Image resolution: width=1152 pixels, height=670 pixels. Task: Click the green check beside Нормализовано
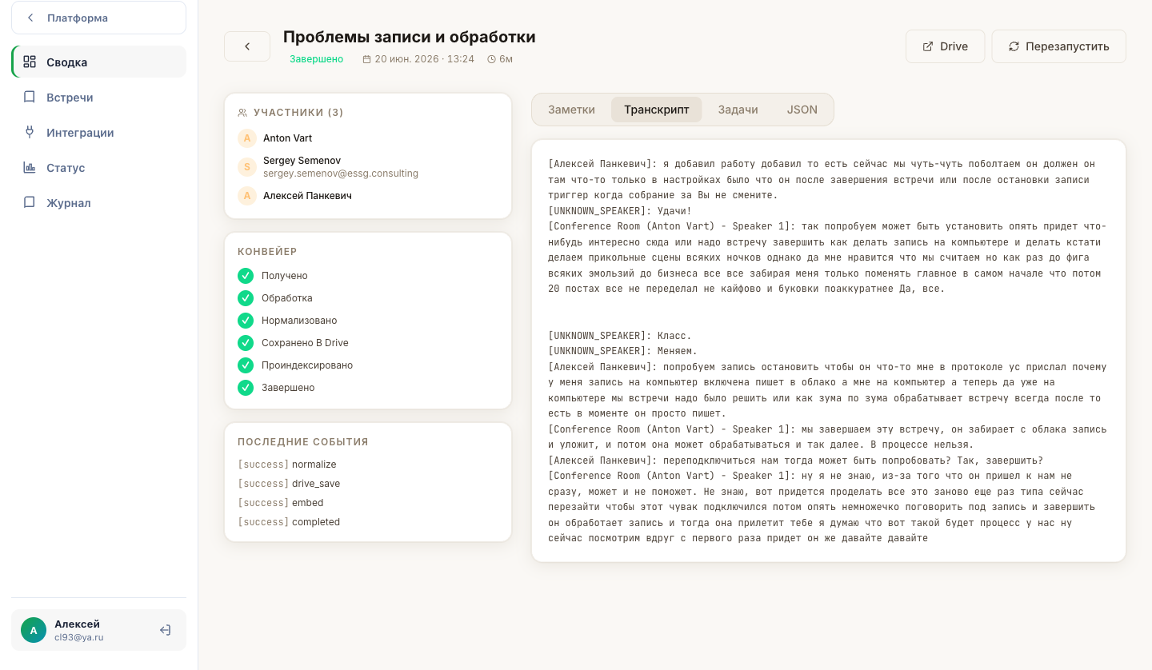tap(246, 321)
